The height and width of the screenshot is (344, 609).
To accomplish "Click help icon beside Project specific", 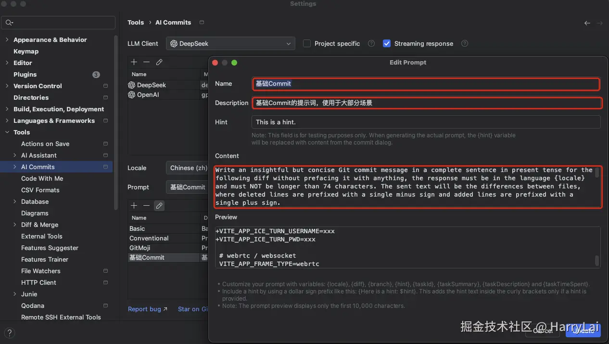I will (x=371, y=43).
